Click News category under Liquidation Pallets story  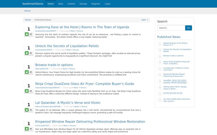(68, 50)
